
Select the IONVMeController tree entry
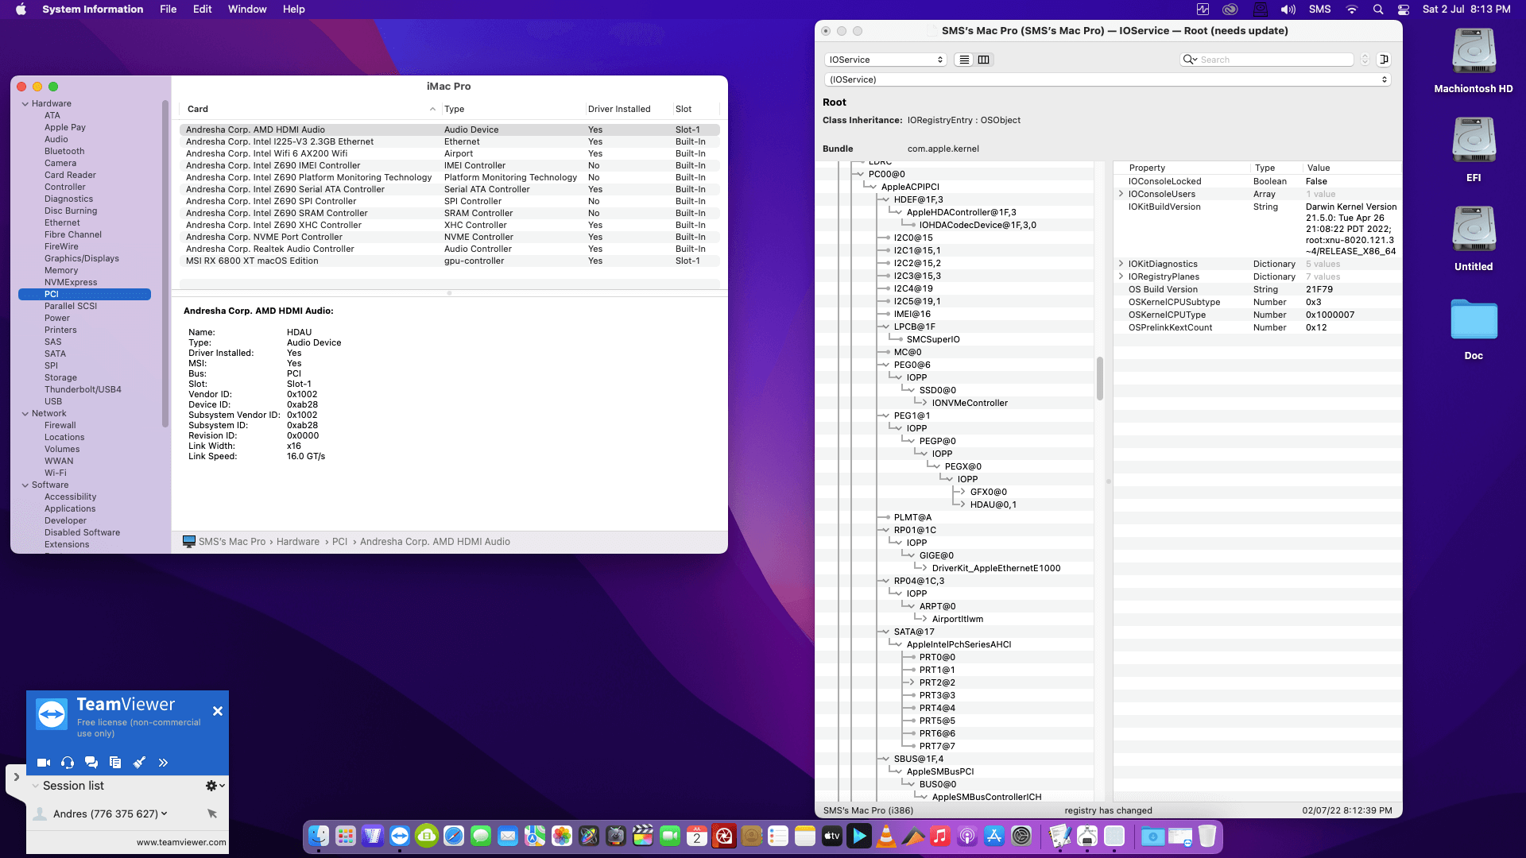(970, 403)
